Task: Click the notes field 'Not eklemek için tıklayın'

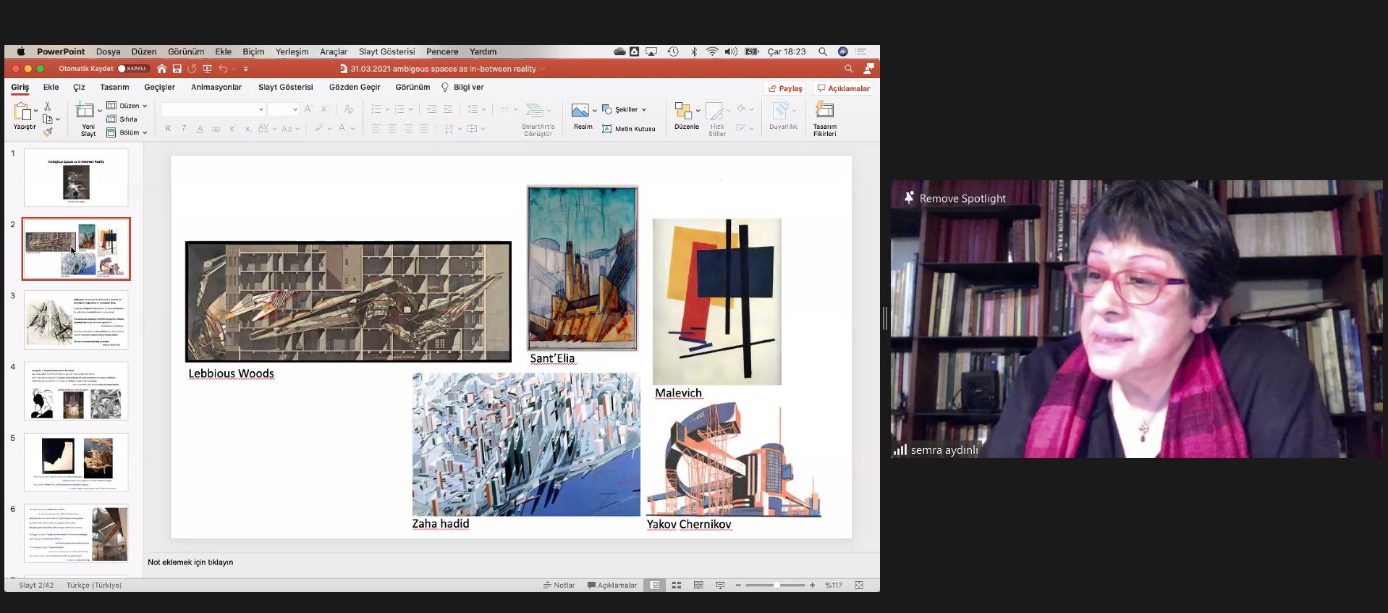Action: point(190,562)
